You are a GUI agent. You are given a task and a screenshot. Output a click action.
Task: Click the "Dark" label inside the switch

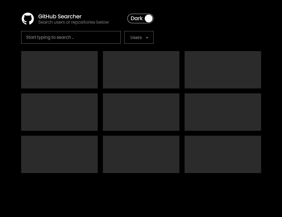pyautogui.click(x=136, y=18)
